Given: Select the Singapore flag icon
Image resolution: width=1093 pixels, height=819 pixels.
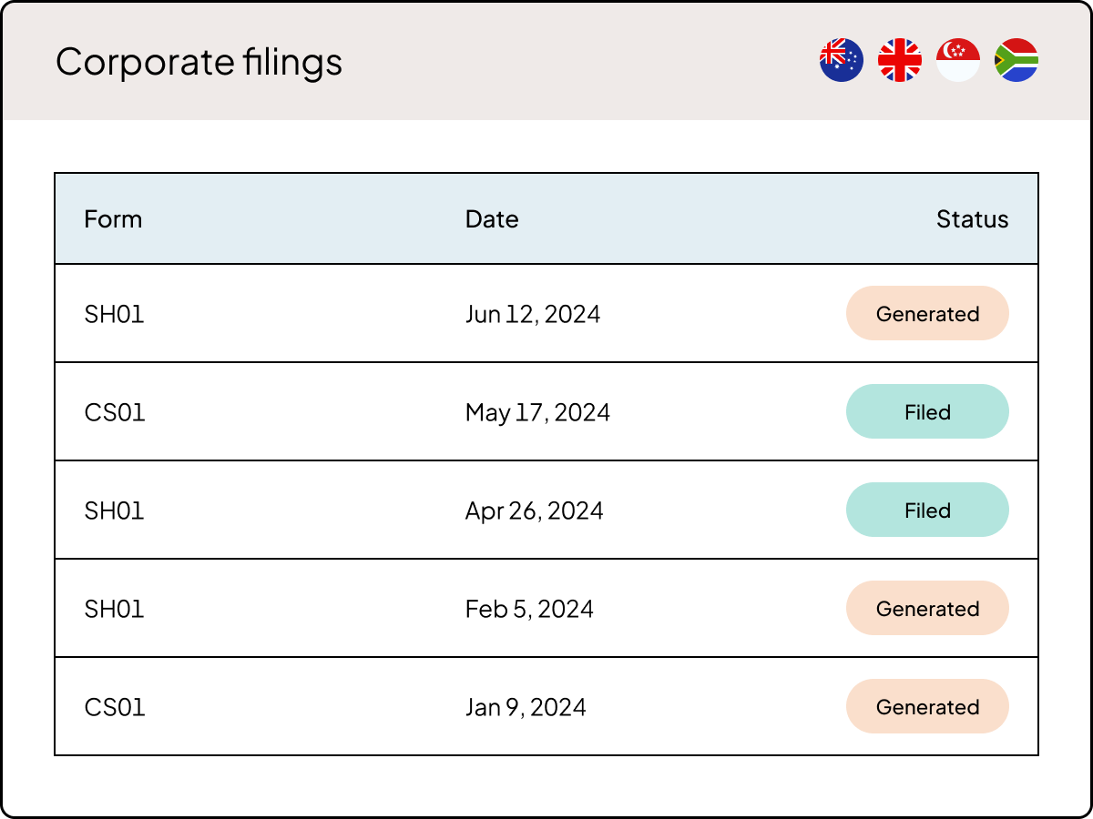Looking at the screenshot, I should point(957,59).
